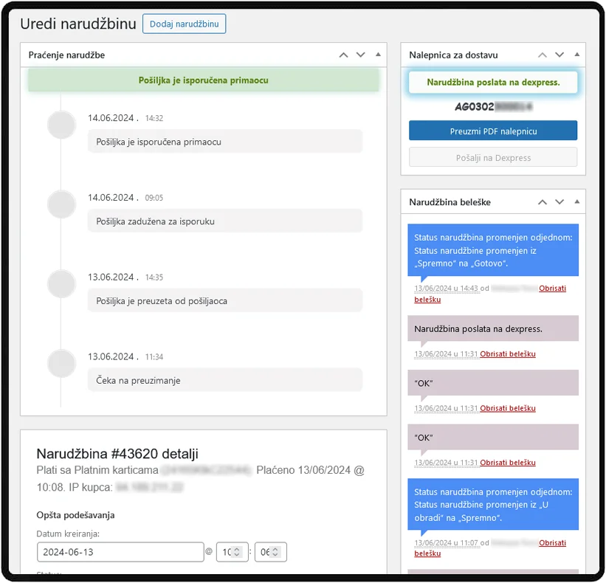Move Narudžbina beleške panel down

[x=559, y=202]
